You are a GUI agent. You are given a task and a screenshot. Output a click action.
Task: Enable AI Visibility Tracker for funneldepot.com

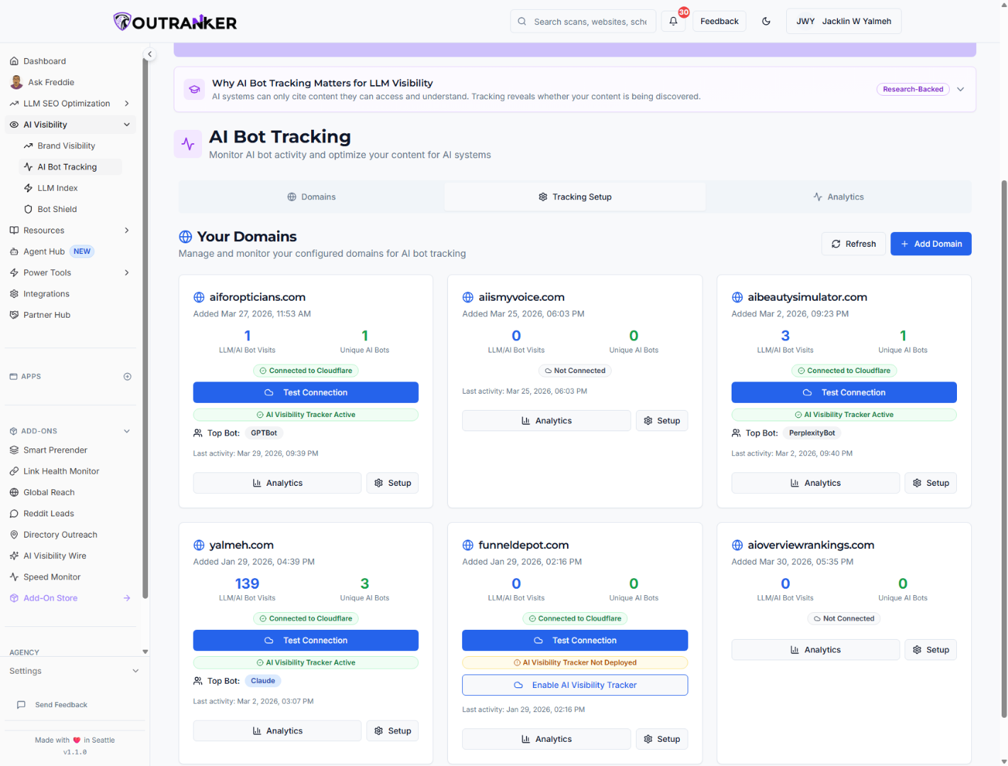tap(575, 684)
